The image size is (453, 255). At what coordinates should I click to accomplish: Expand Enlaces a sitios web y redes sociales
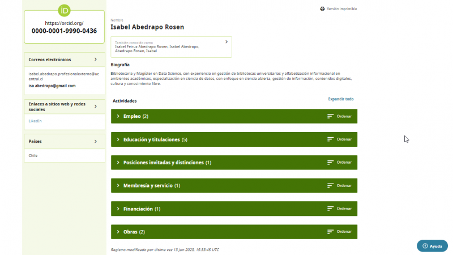96,106
